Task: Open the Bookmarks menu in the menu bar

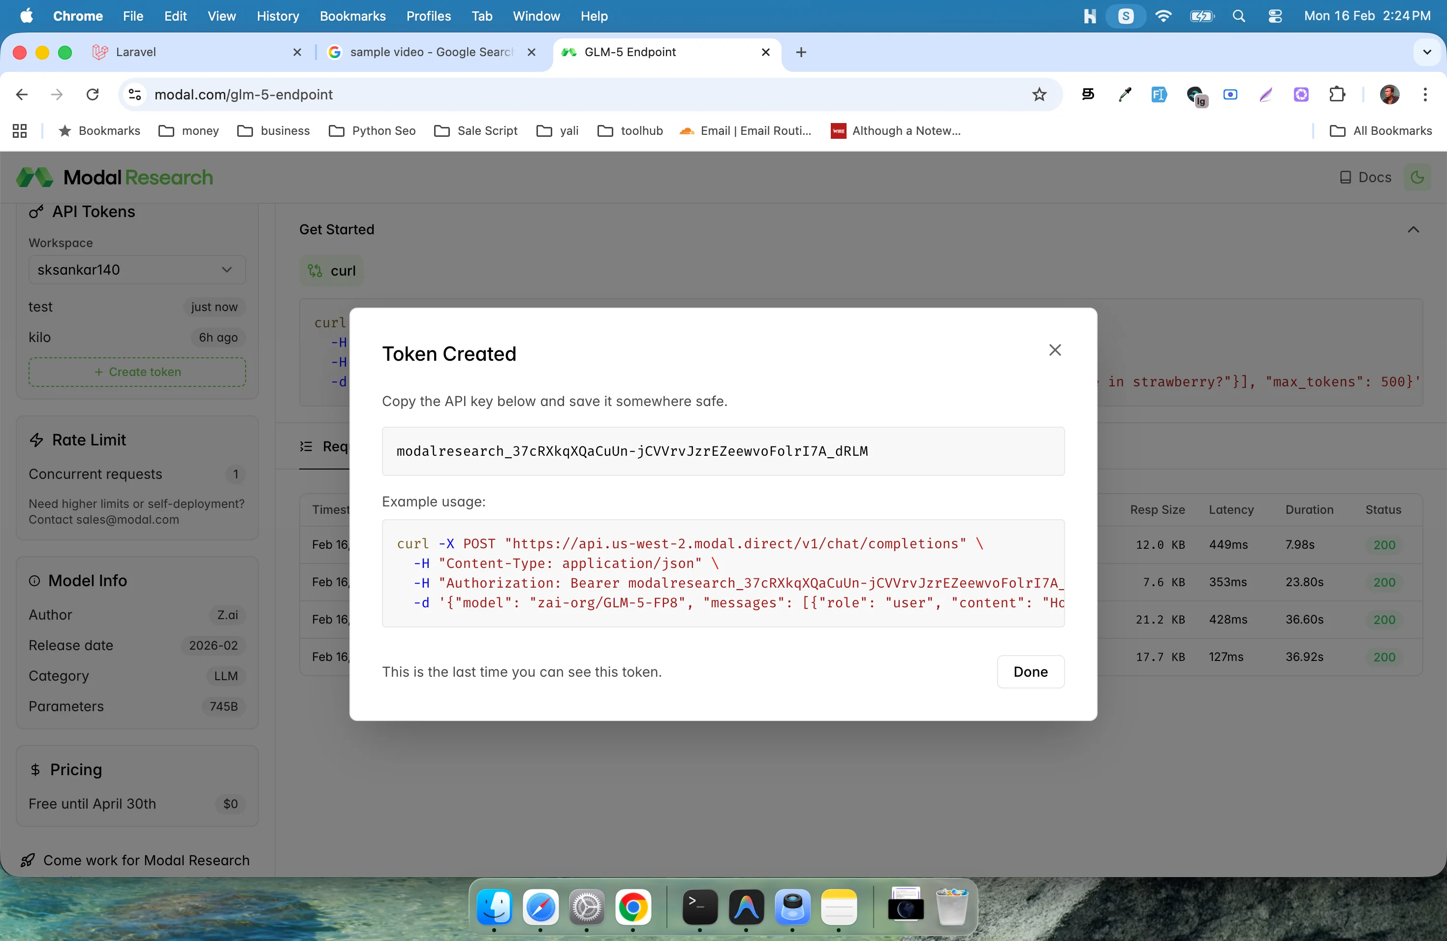Action: [x=352, y=16]
